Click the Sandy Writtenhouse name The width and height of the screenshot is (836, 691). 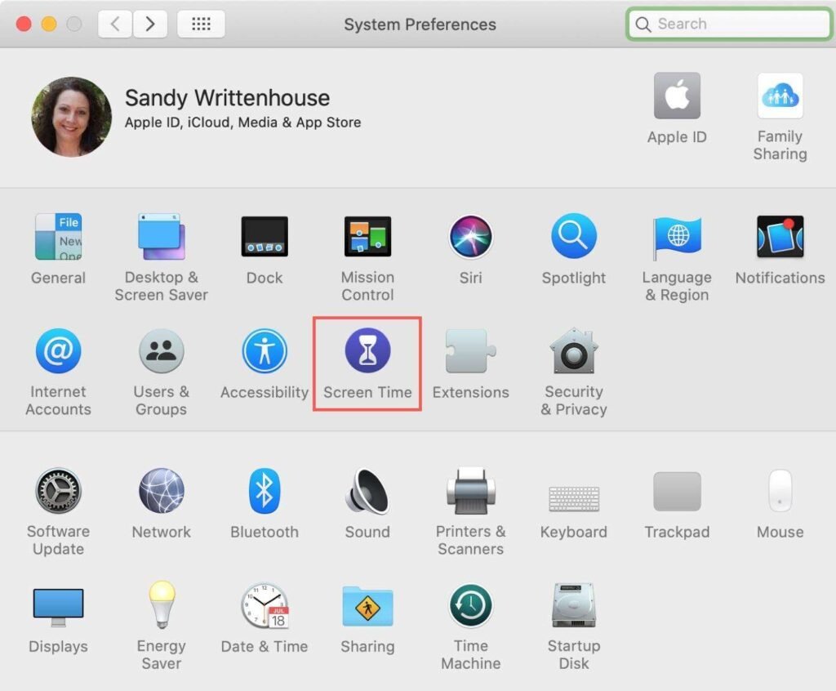pyautogui.click(x=227, y=98)
